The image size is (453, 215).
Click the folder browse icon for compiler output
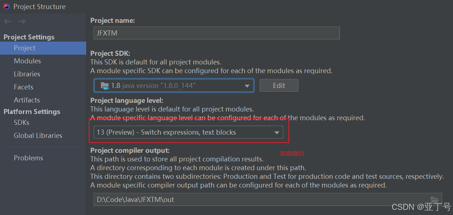tap(434, 199)
